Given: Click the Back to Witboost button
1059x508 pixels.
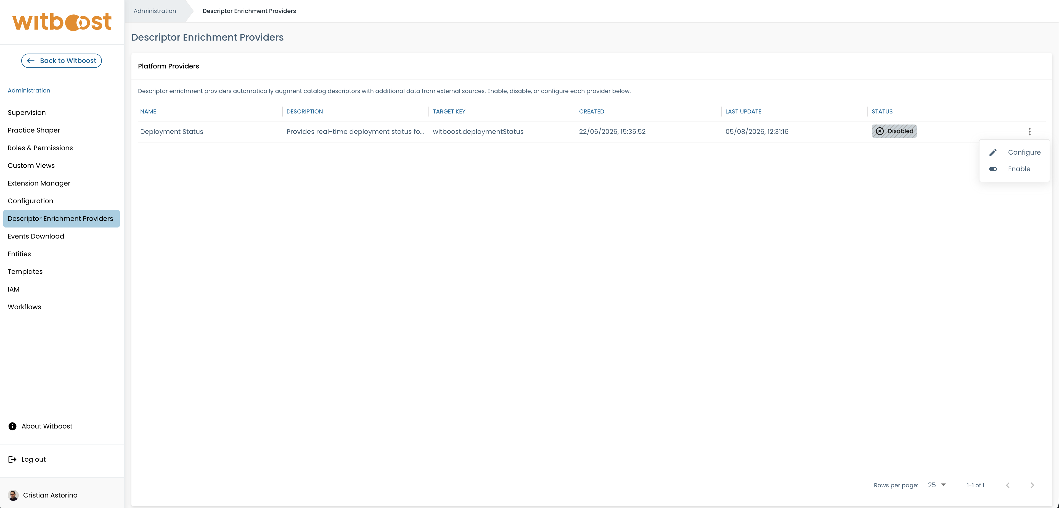Looking at the screenshot, I should click(x=62, y=61).
